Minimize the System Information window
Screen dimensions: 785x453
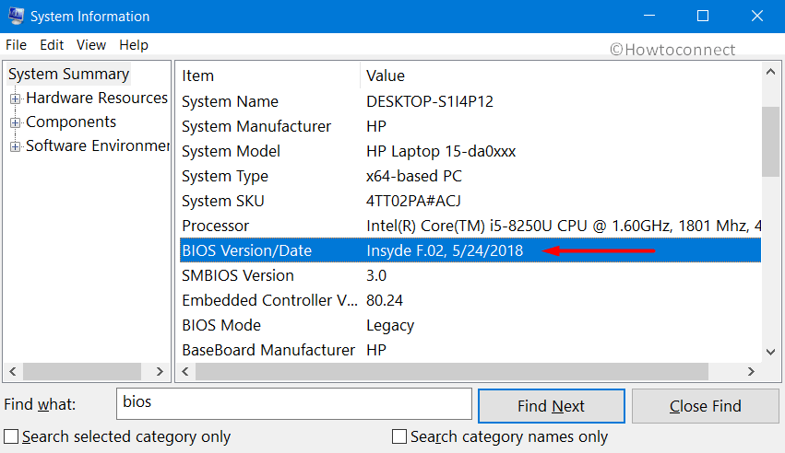click(x=649, y=16)
